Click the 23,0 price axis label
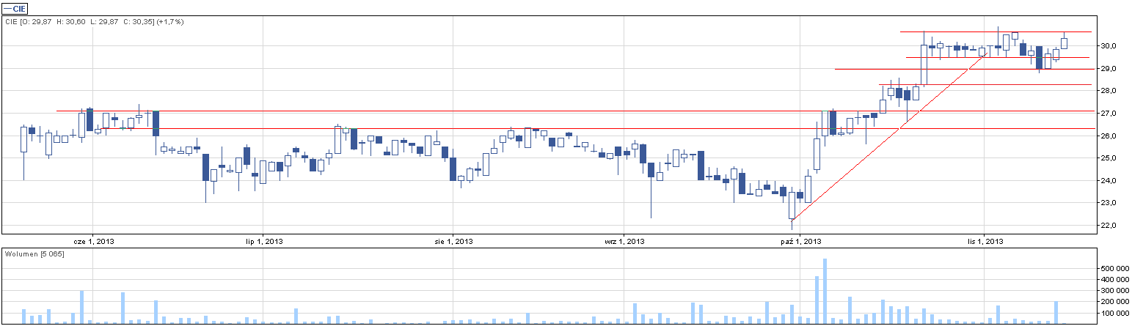1132x326 pixels. click(1108, 203)
